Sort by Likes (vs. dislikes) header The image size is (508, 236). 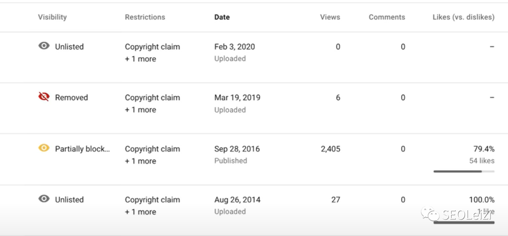[x=463, y=17]
